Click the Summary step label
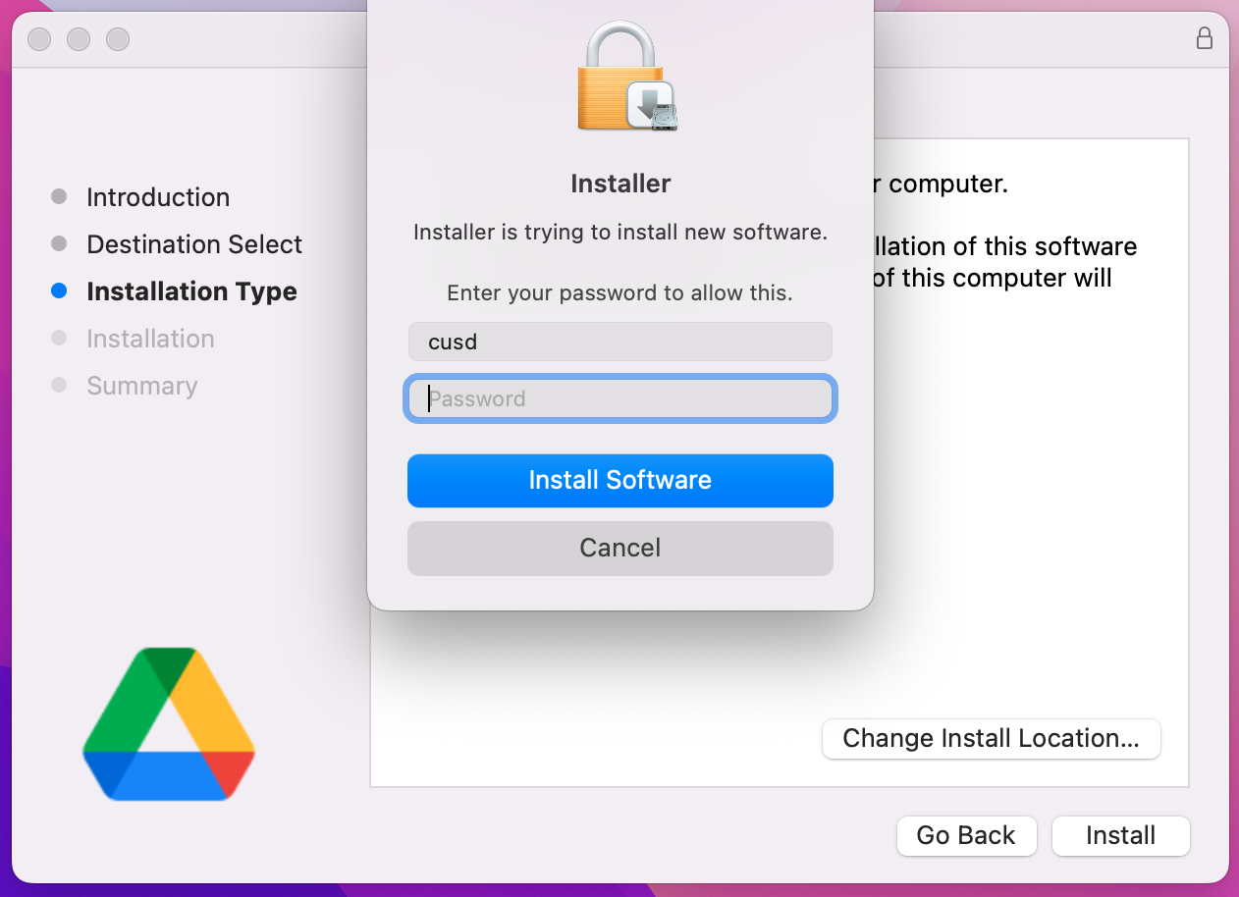1239x897 pixels. [x=141, y=386]
